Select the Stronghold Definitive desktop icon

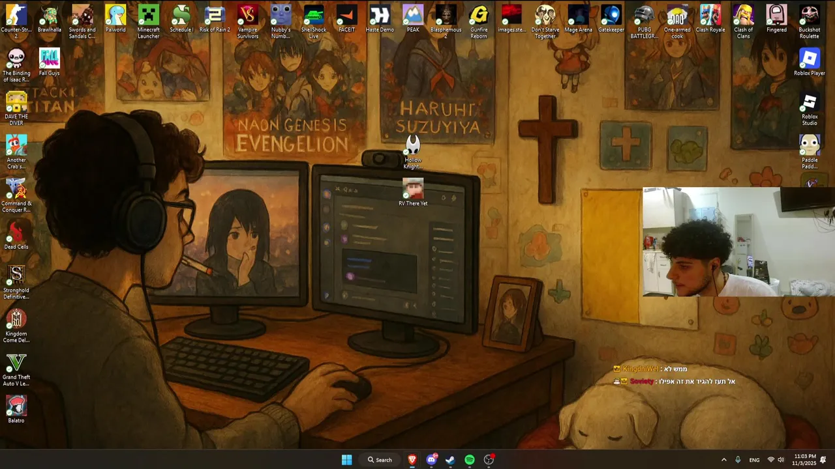[x=16, y=282]
